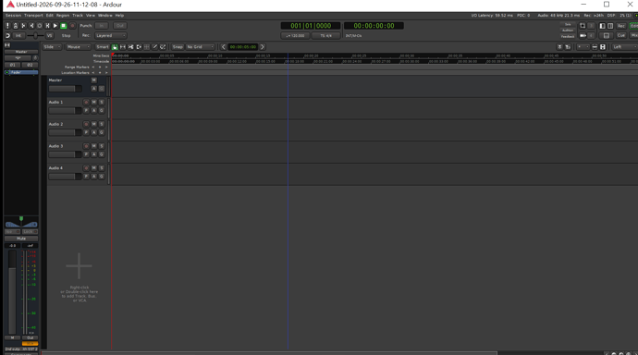Toggle editor mixer left-panel icon

point(602,26)
